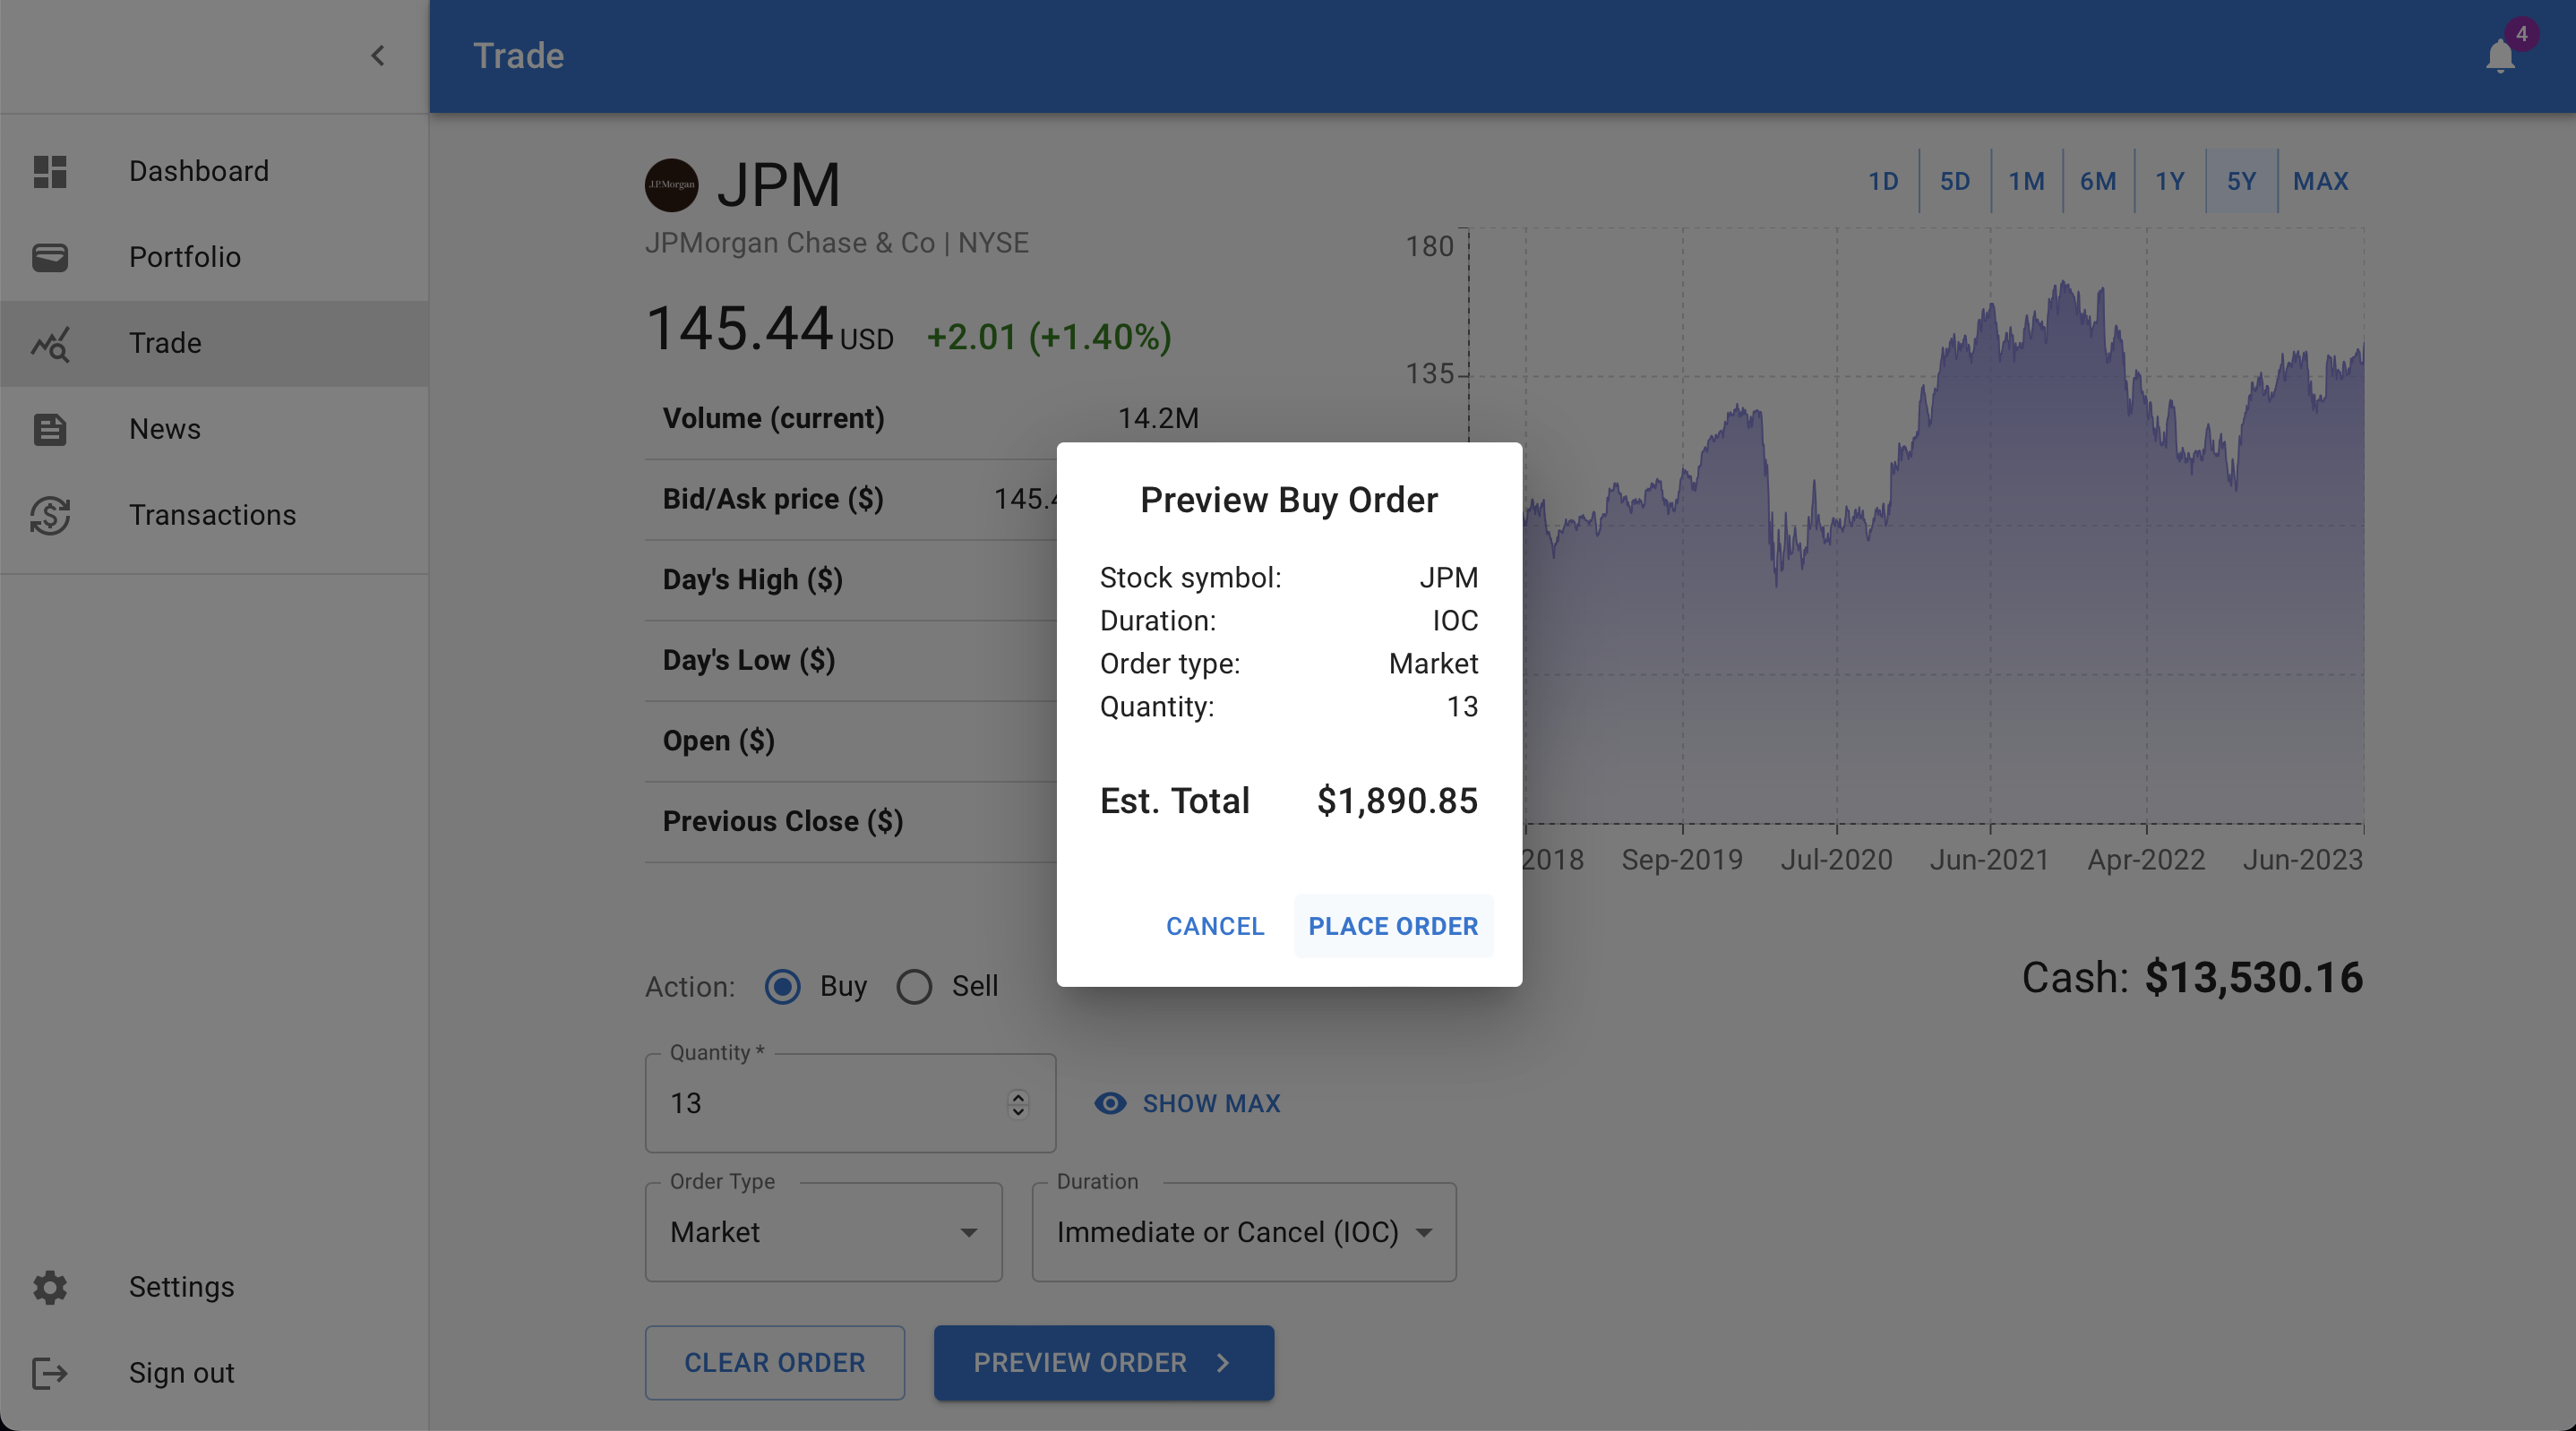
Task: Switch chart range to MAX
Action: click(2320, 181)
